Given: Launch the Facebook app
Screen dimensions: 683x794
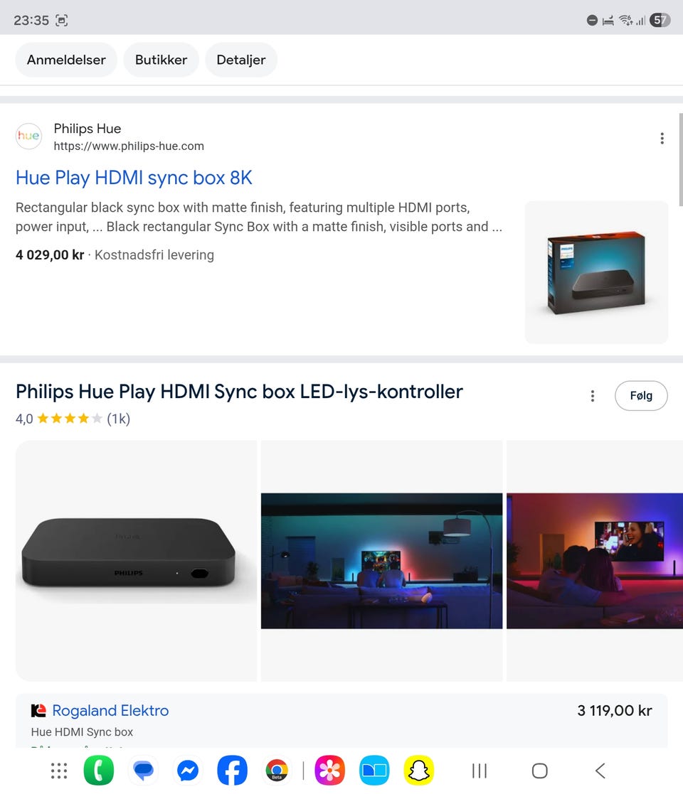Looking at the screenshot, I should click(232, 771).
